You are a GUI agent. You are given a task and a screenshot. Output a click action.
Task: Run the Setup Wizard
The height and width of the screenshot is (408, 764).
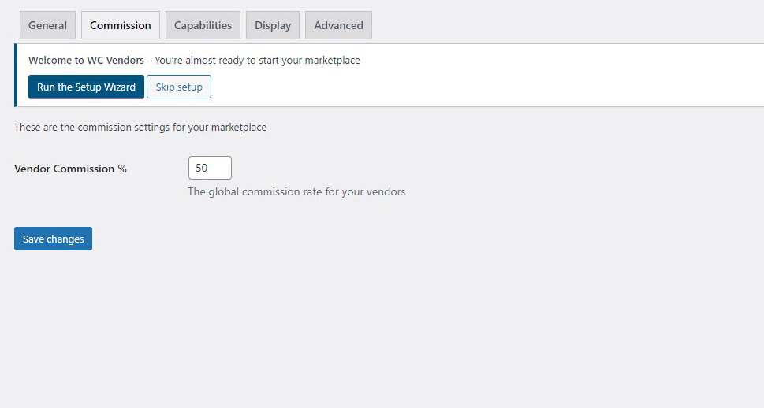coord(86,87)
